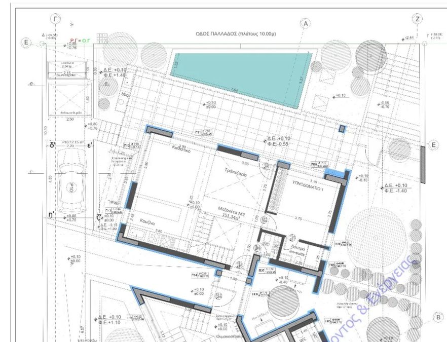Select the Καθιστικό room label

pyautogui.click(x=181, y=149)
